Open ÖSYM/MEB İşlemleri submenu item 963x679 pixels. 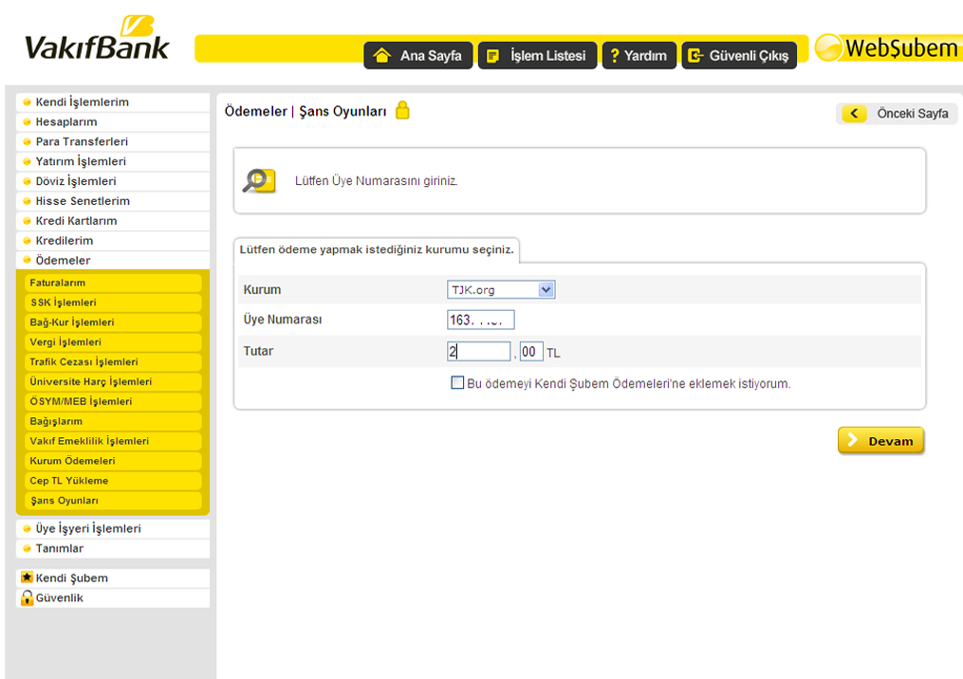tap(113, 401)
